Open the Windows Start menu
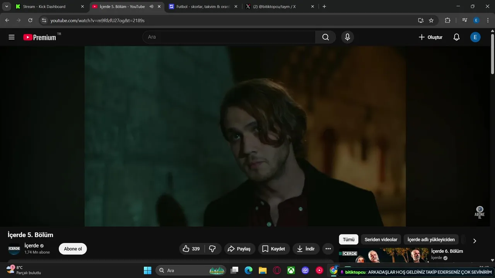Viewport: 495px width, 278px height. pyautogui.click(x=147, y=270)
